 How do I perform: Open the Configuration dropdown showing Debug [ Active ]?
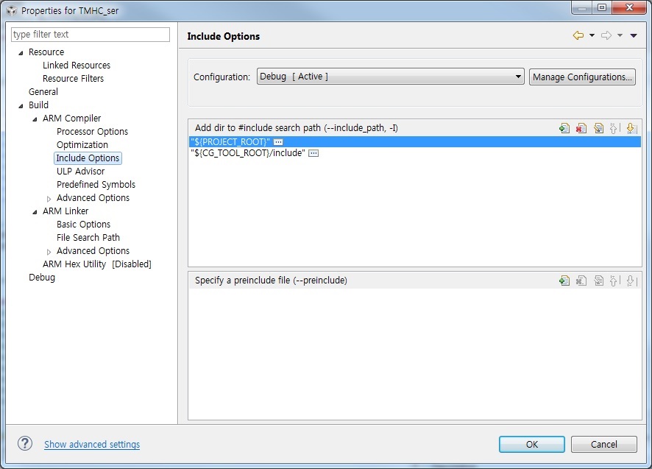point(390,77)
